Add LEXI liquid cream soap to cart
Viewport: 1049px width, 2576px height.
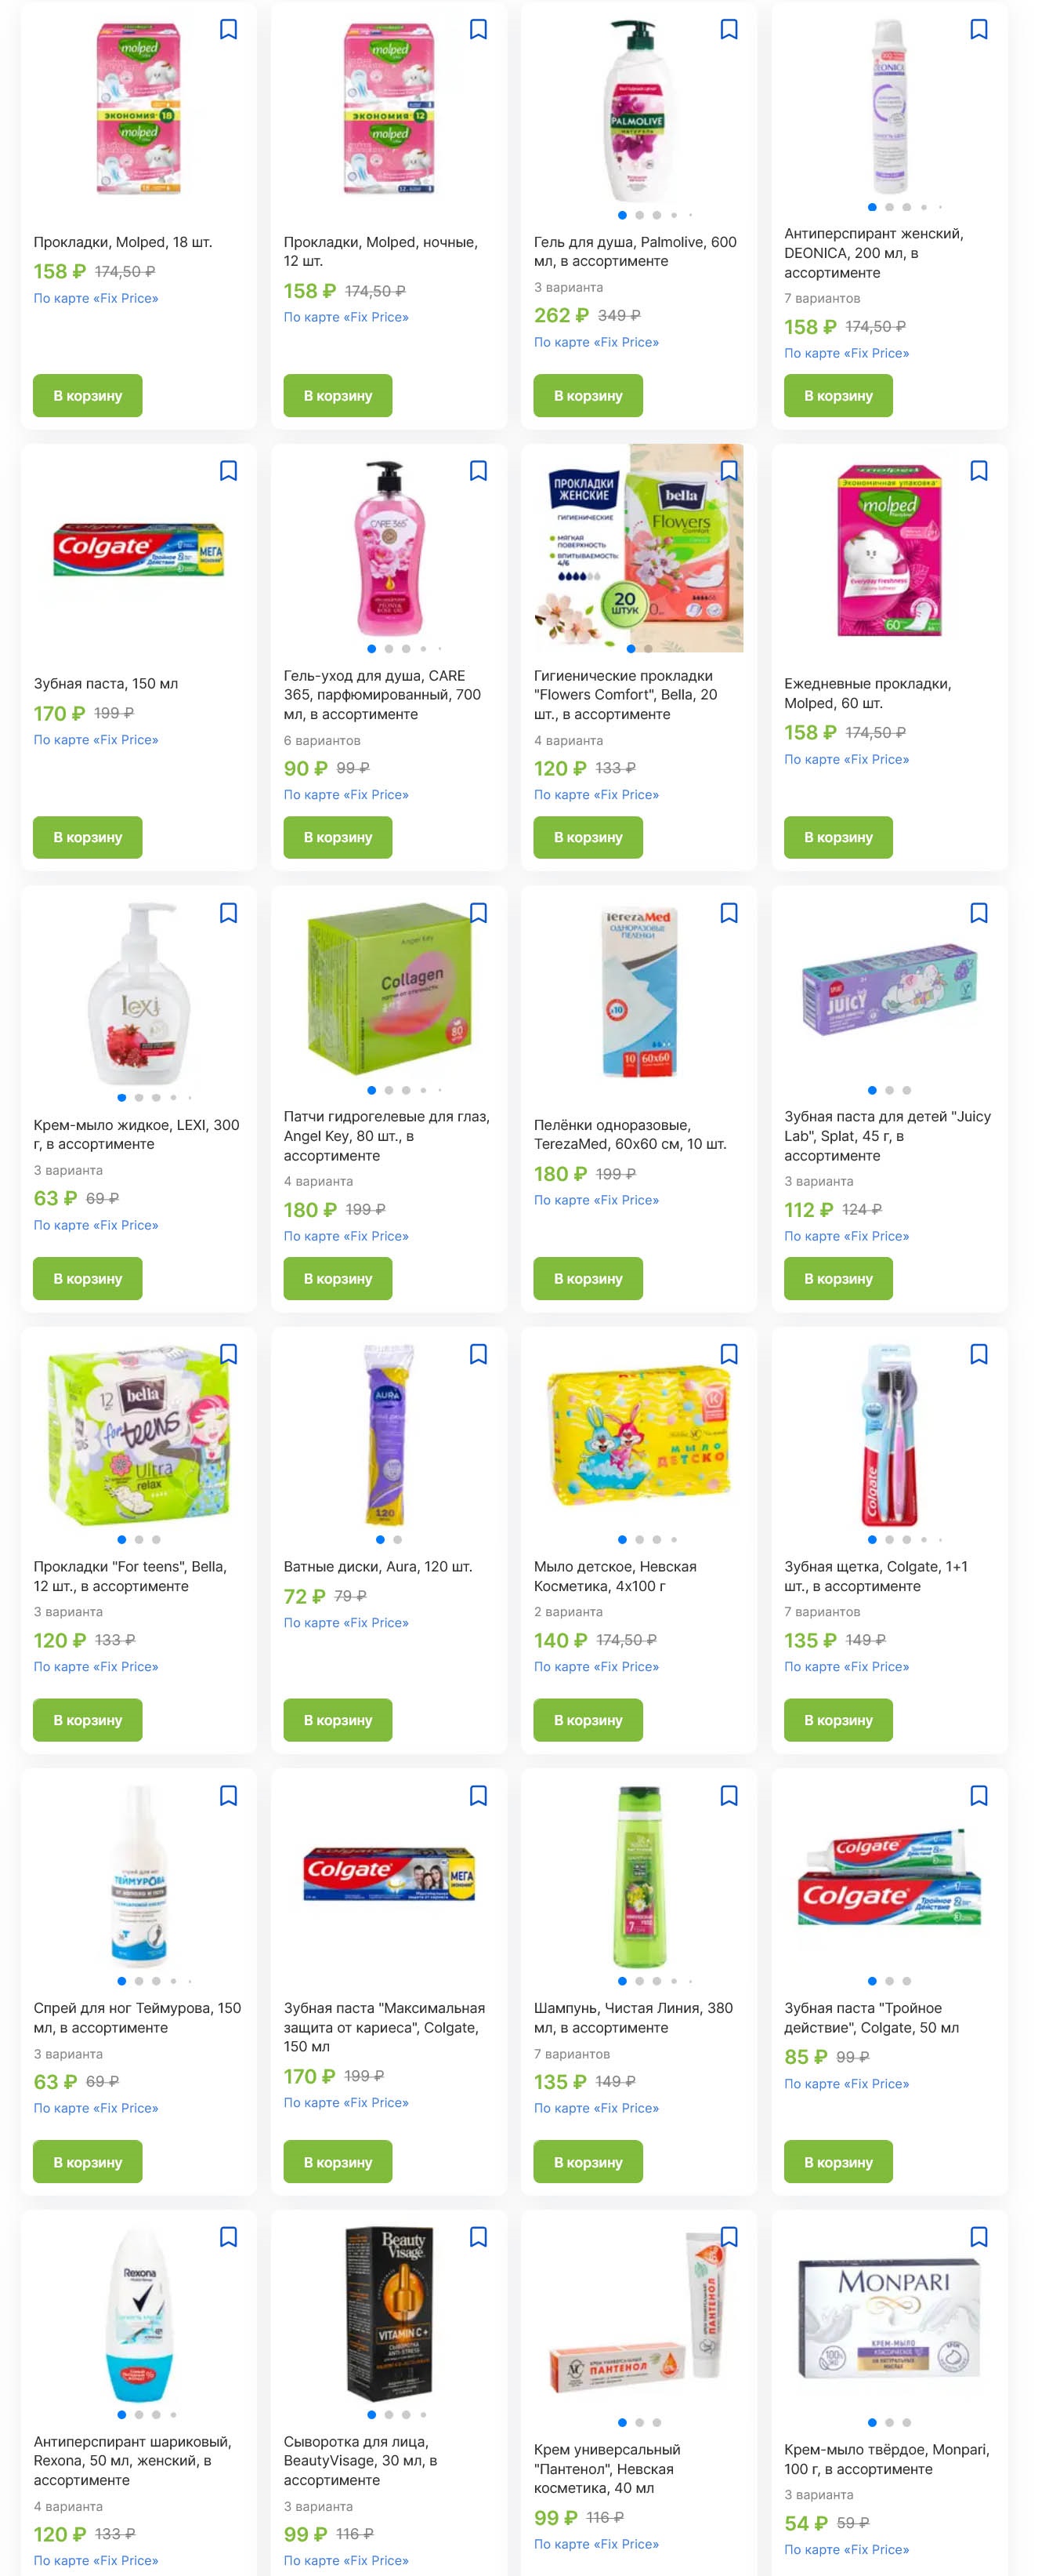pyautogui.click(x=88, y=1279)
